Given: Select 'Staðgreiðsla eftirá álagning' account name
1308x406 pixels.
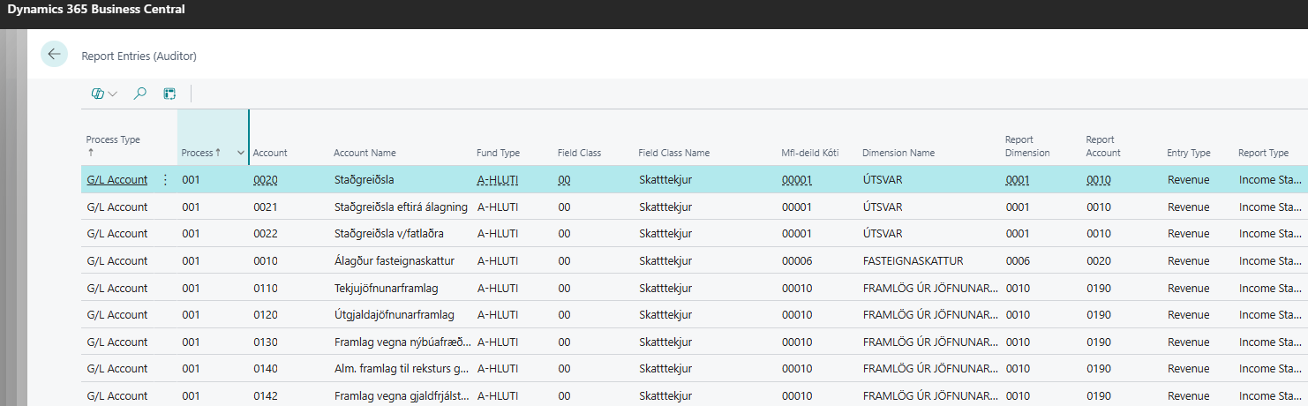Looking at the screenshot, I should 399,207.
